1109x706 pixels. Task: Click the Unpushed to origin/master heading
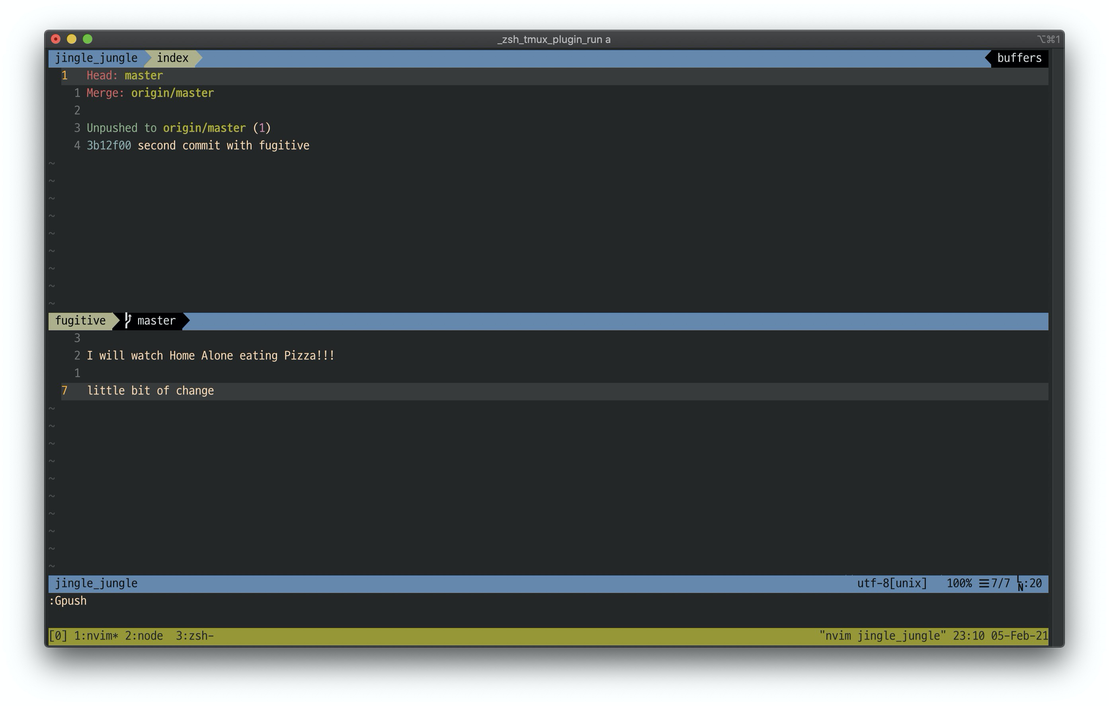pyautogui.click(x=179, y=128)
